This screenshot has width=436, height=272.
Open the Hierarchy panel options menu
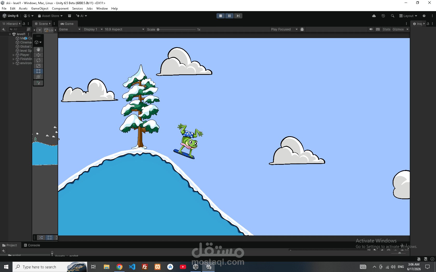coord(28,24)
